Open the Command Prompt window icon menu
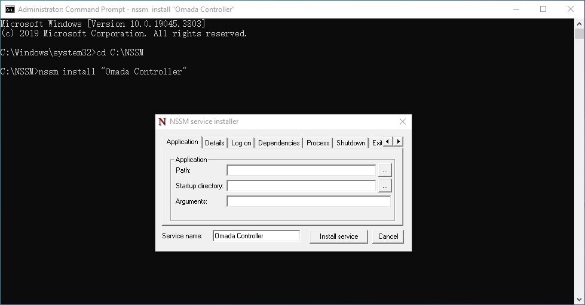 coord(10,10)
